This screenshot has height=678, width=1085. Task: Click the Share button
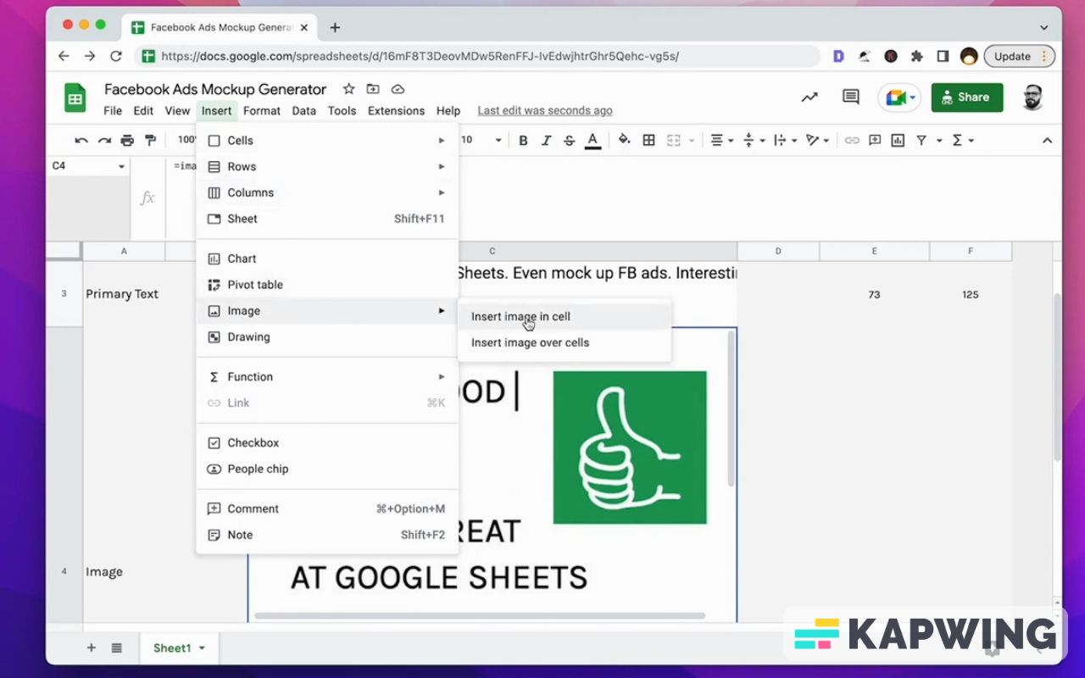pyautogui.click(x=967, y=97)
